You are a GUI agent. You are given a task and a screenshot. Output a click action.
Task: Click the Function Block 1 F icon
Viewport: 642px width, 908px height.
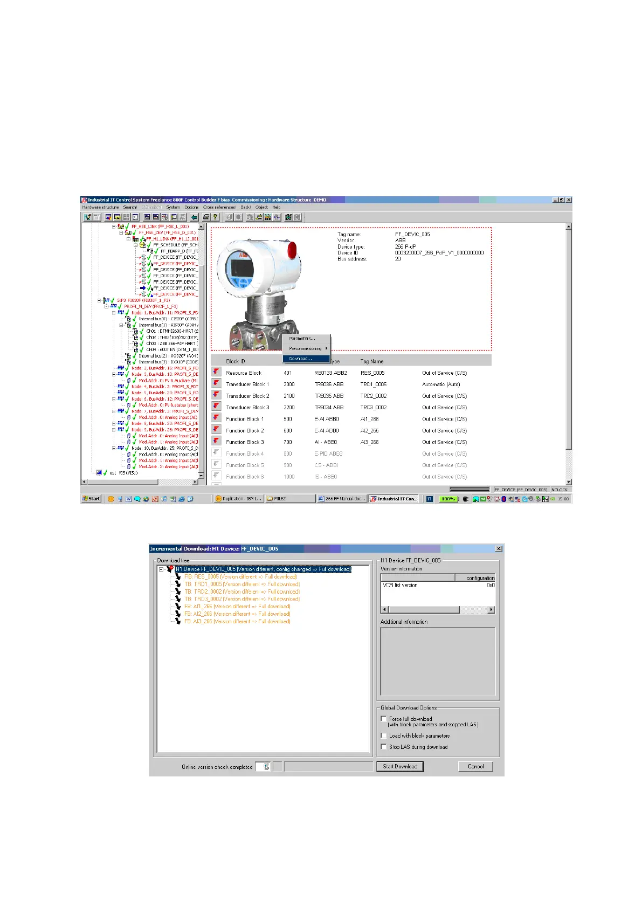(217, 418)
